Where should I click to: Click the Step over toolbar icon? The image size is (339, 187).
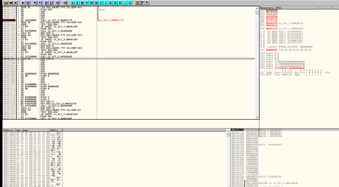[x=40, y=3]
